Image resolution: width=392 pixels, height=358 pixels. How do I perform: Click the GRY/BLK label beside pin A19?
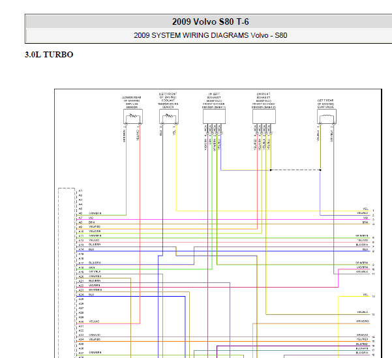click(95, 271)
